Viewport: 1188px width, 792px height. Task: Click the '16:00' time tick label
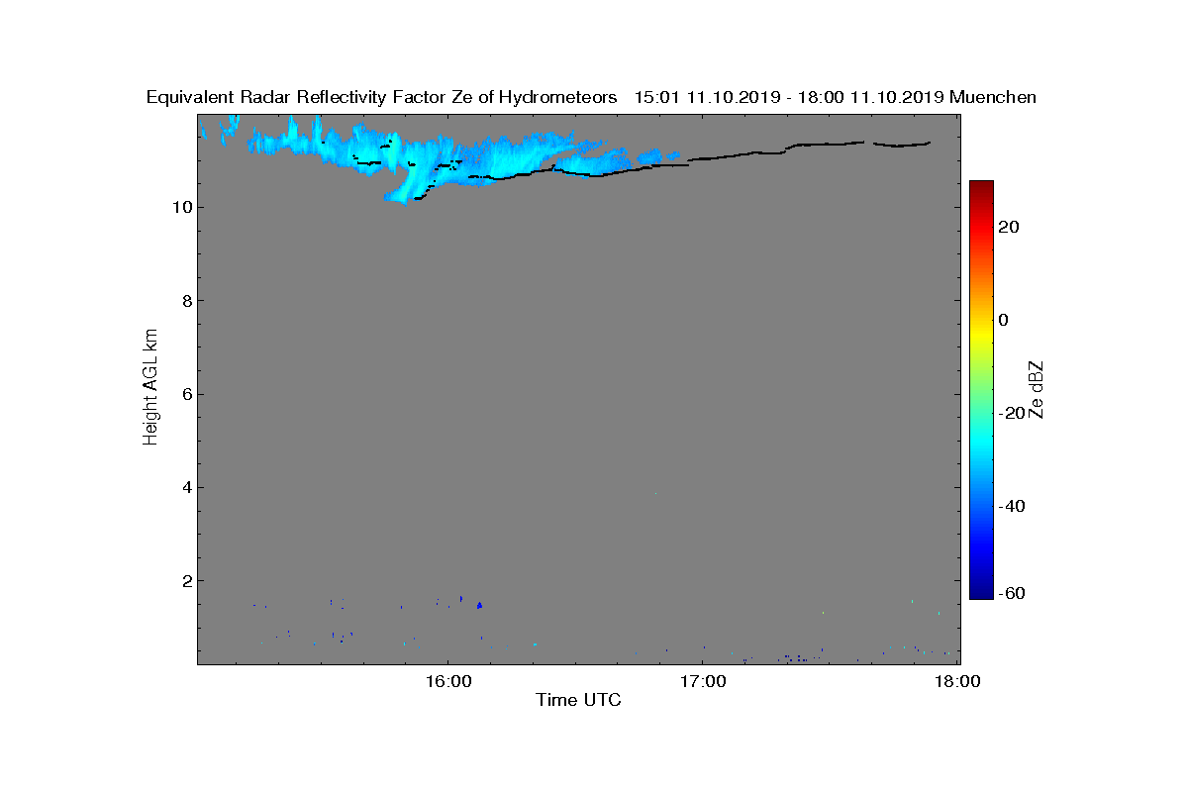pyautogui.click(x=448, y=681)
